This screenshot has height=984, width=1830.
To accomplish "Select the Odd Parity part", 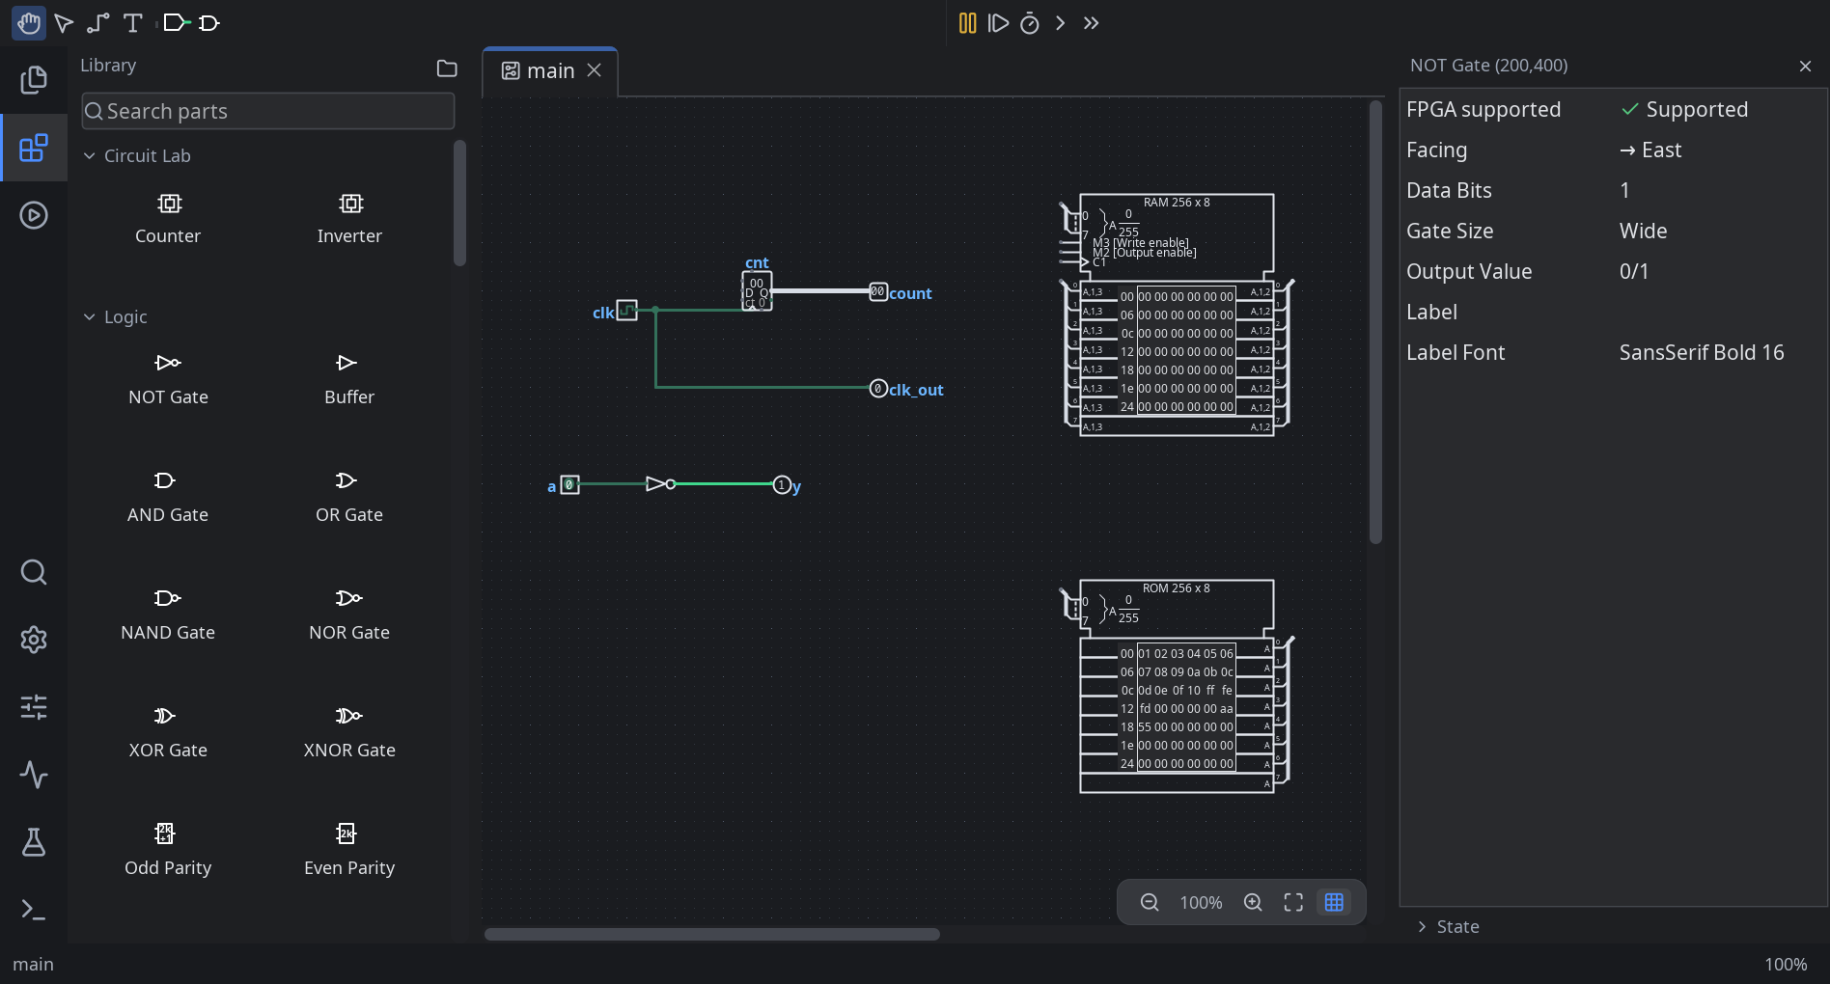I will click(x=168, y=850).
